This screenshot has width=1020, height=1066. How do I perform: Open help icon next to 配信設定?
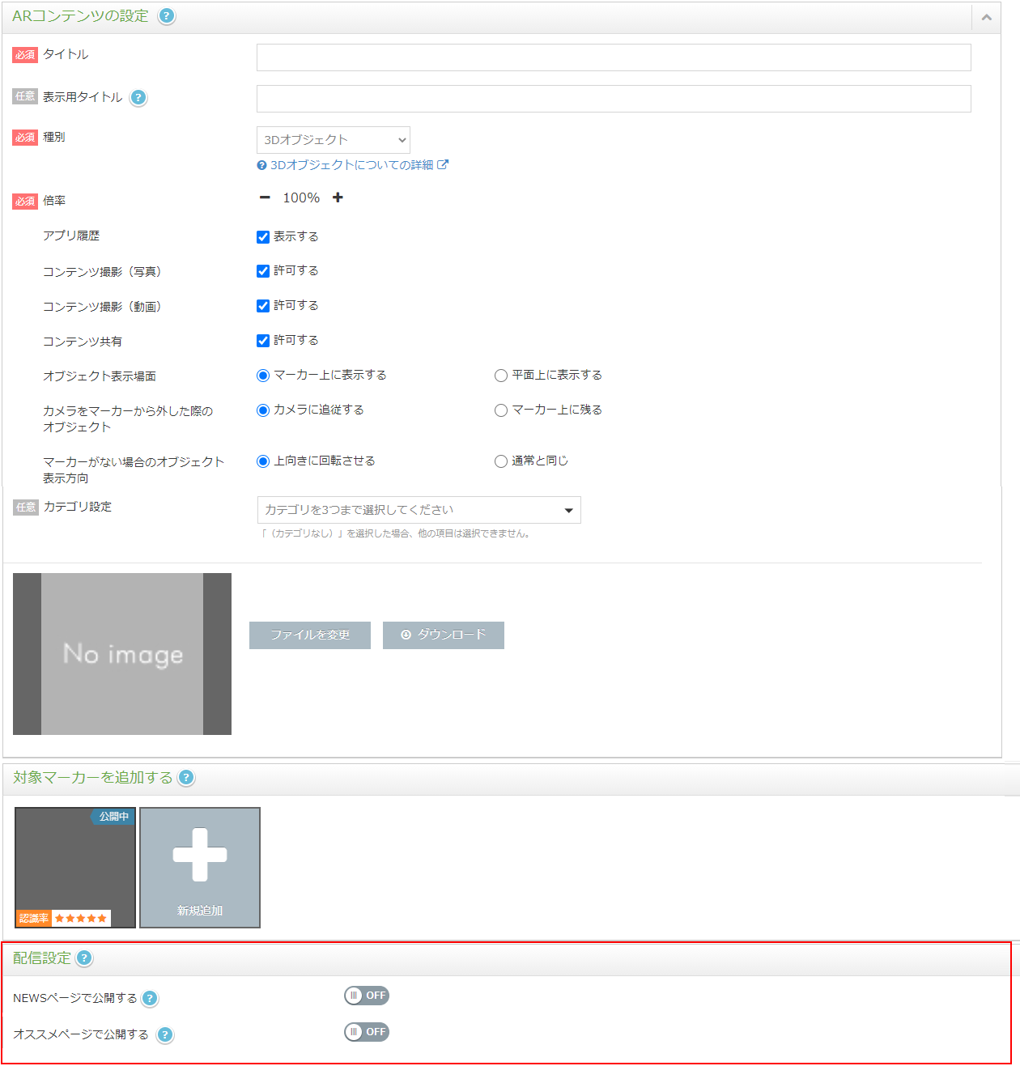84,958
